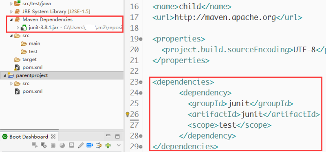This screenshot has width=326, height=152.
Task: Click the green plus add icon
Action: pyautogui.click(x=108, y=146)
